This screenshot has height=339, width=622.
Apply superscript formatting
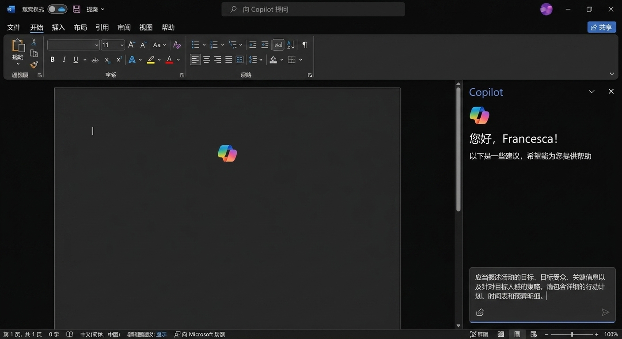tap(119, 60)
